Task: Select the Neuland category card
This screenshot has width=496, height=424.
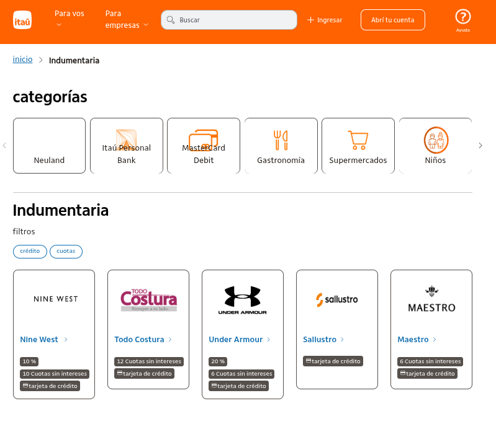Action: point(49,146)
